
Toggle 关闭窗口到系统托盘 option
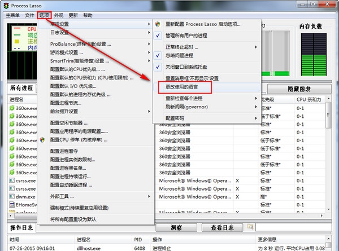tap(158, 67)
